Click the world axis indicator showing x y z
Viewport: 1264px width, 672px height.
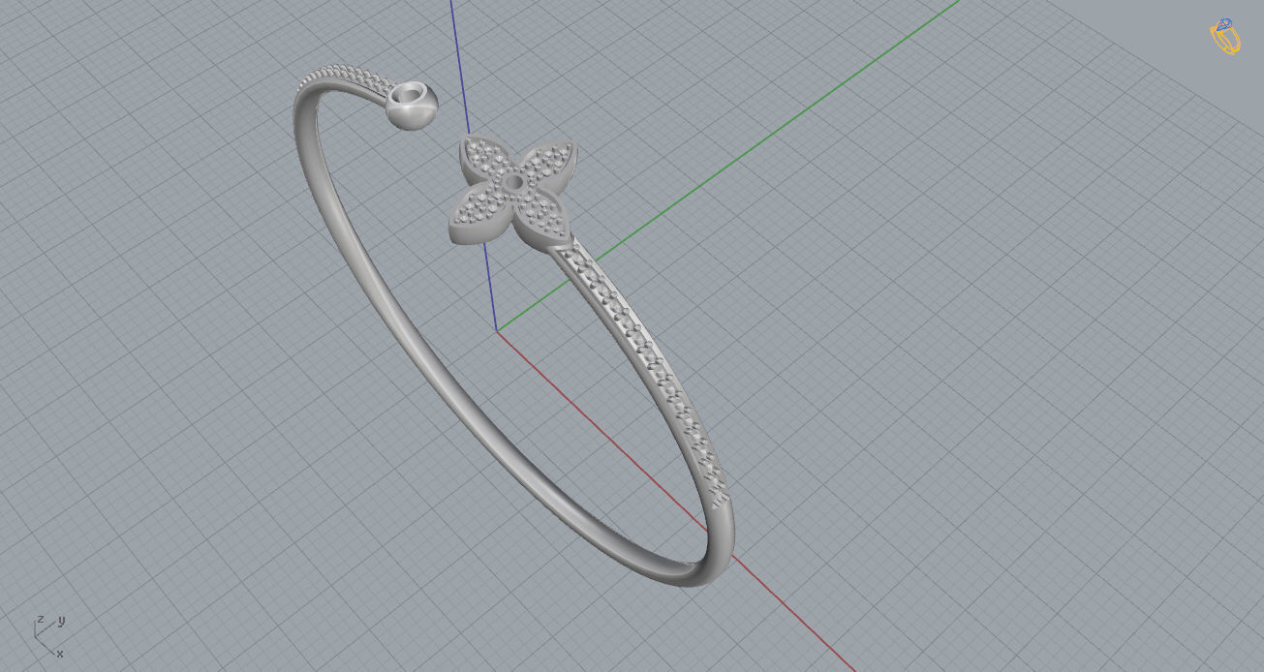coord(48,636)
